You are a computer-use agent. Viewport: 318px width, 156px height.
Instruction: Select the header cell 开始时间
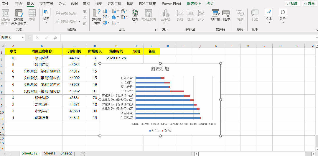[x=75, y=51]
